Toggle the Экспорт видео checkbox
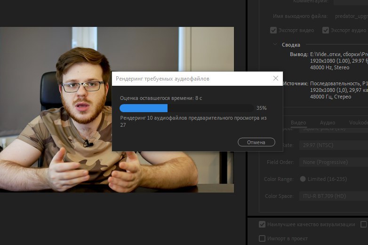Screen dimensions: 368x245 pyautogui.click(x=273, y=30)
